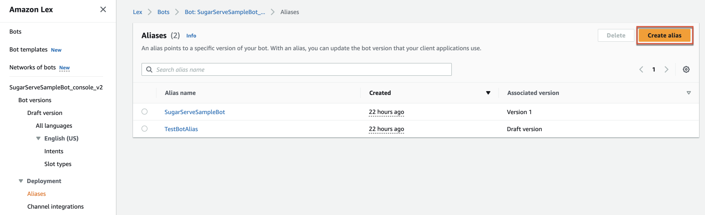This screenshot has height=215, width=705.
Task: Close the Amazon Lex sidebar panel
Action: tap(103, 9)
